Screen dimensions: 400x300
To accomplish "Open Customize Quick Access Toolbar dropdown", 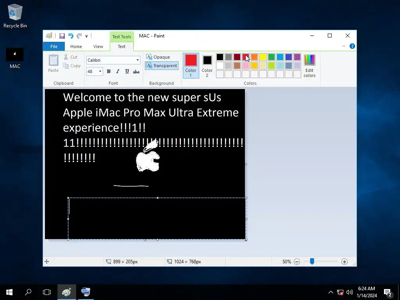I will click(86, 36).
